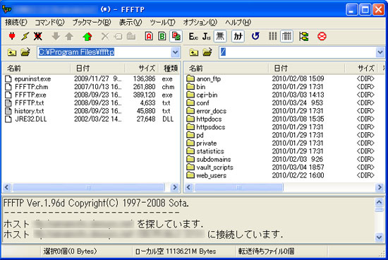Click the grey Upload arrow icon
The height and width of the screenshot is (260, 388).
coord(69,37)
